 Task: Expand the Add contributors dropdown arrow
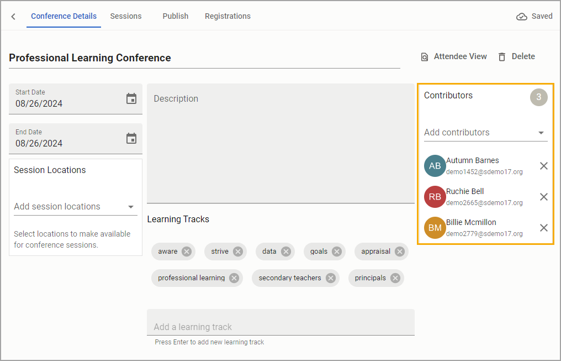tap(541, 133)
